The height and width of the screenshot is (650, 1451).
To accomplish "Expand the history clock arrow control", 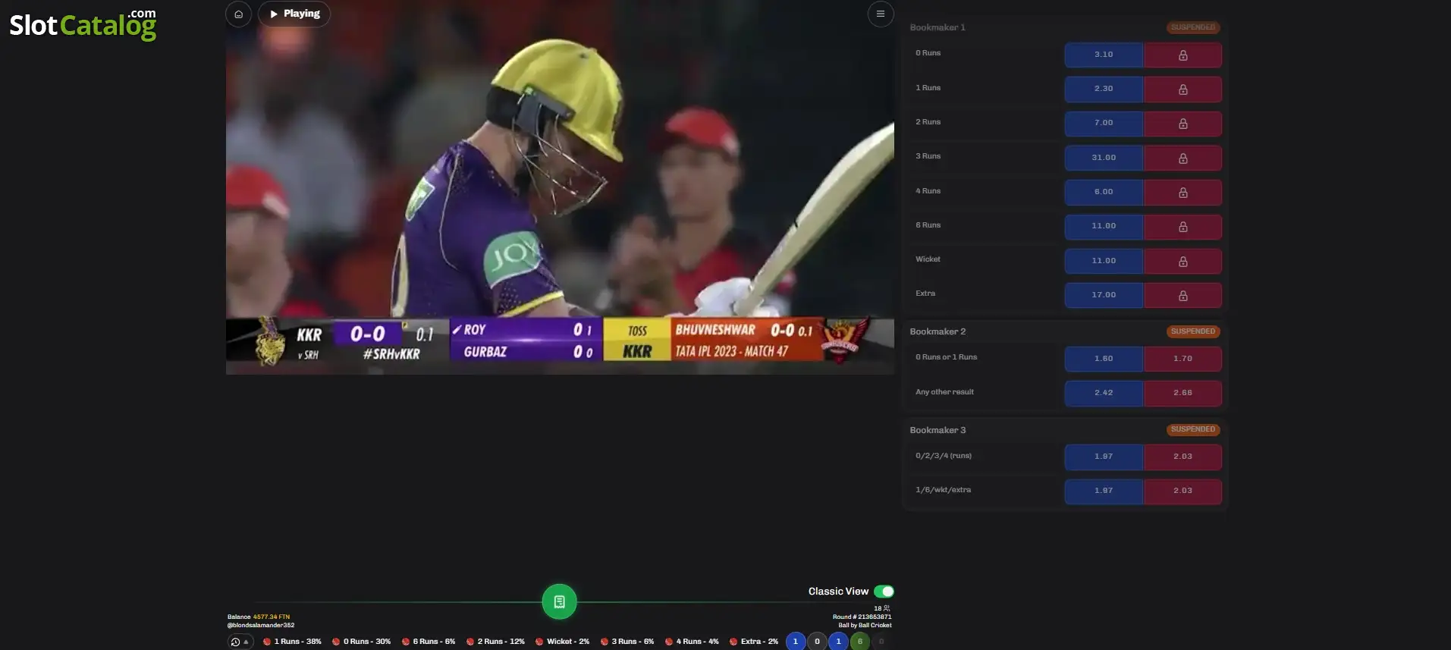I will pos(240,642).
